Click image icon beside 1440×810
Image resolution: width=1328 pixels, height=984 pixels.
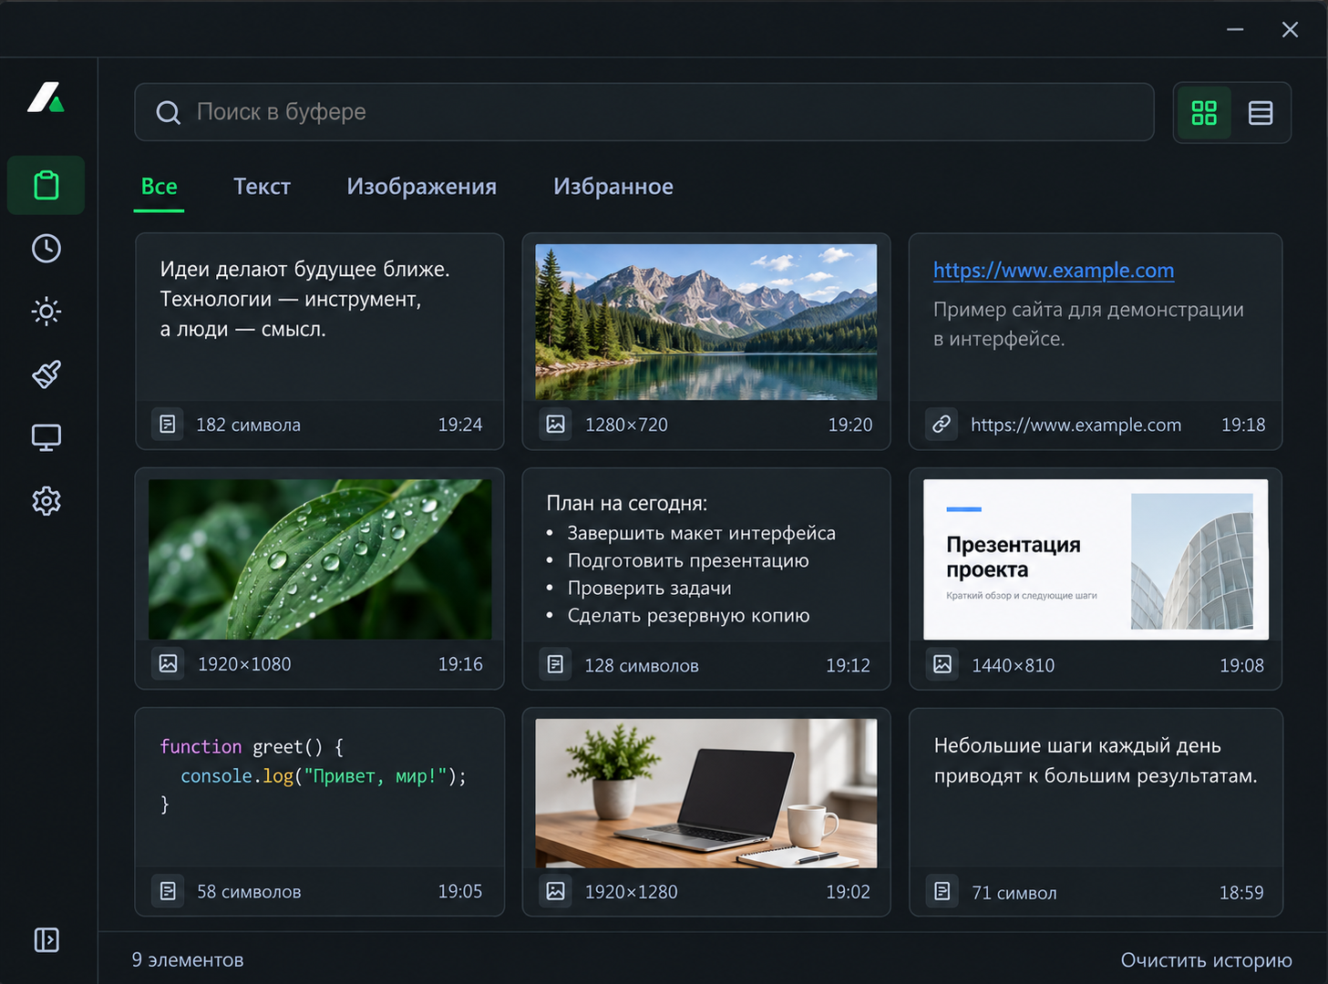tap(942, 664)
